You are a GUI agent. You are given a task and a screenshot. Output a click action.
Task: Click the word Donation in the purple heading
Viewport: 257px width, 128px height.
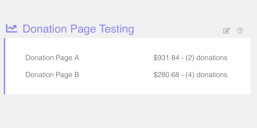(x=45, y=29)
